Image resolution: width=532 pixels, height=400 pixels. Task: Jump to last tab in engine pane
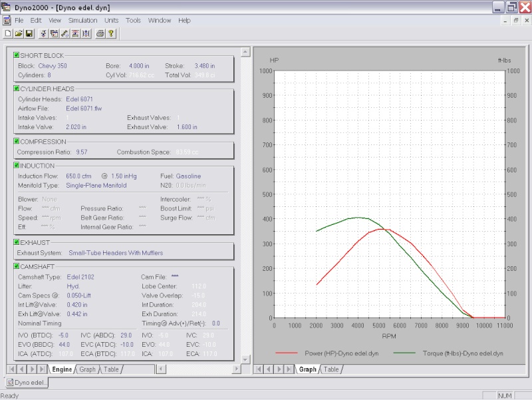point(42,369)
